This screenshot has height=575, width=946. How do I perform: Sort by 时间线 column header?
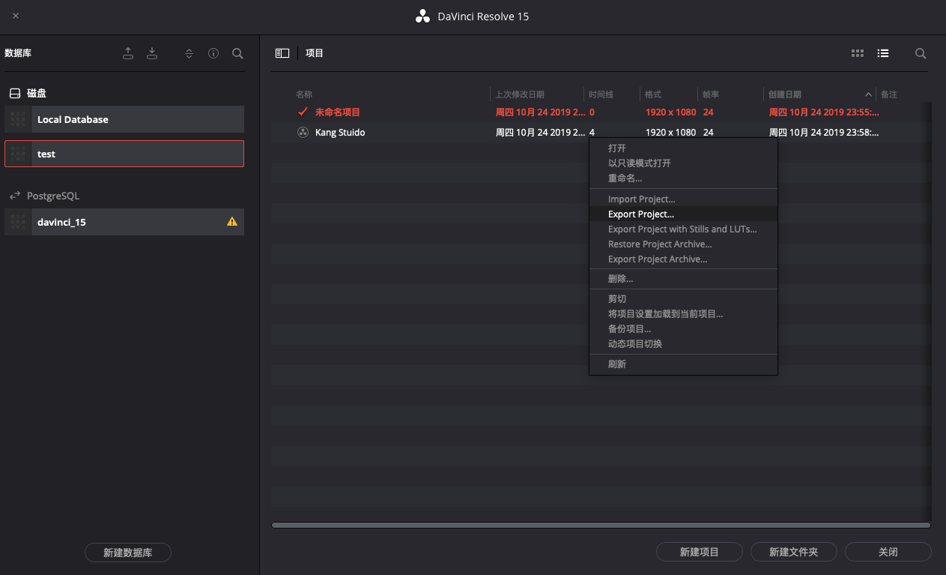coord(601,94)
